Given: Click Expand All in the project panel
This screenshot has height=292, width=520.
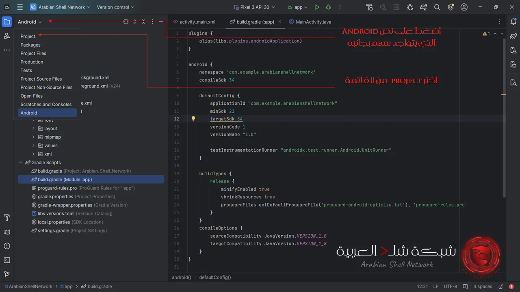Looking at the screenshot, I should (135, 22).
